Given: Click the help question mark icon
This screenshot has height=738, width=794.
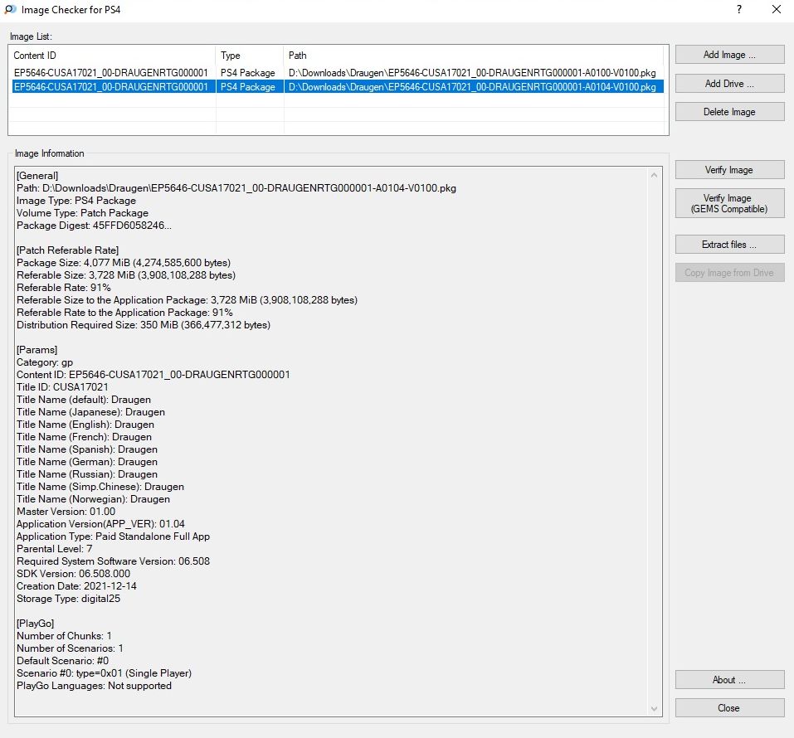Looking at the screenshot, I should (739, 10).
